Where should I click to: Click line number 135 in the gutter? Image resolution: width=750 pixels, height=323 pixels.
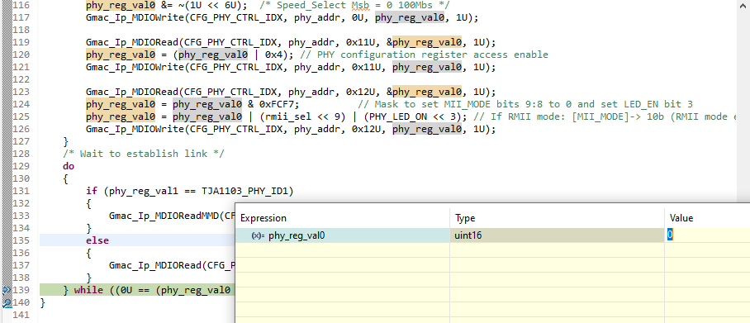tap(21, 240)
